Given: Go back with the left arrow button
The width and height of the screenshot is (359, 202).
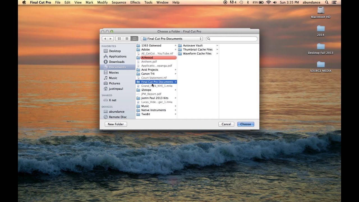Looking at the screenshot, I should pyautogui.click(x=104, y=39).
